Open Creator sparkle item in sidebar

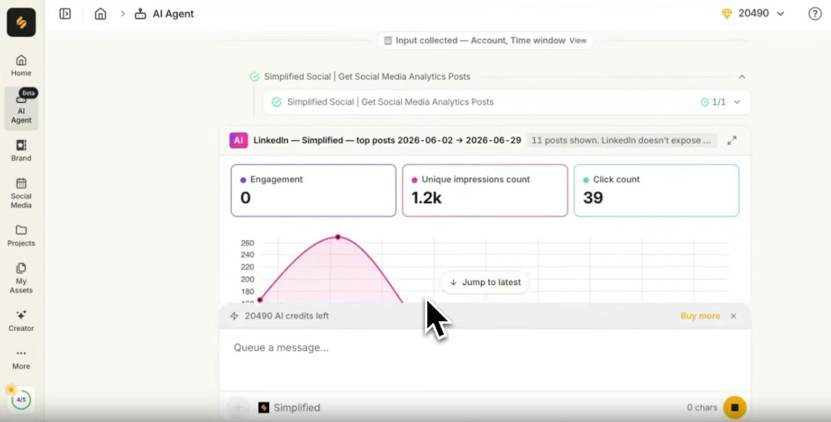coord(21,320)
